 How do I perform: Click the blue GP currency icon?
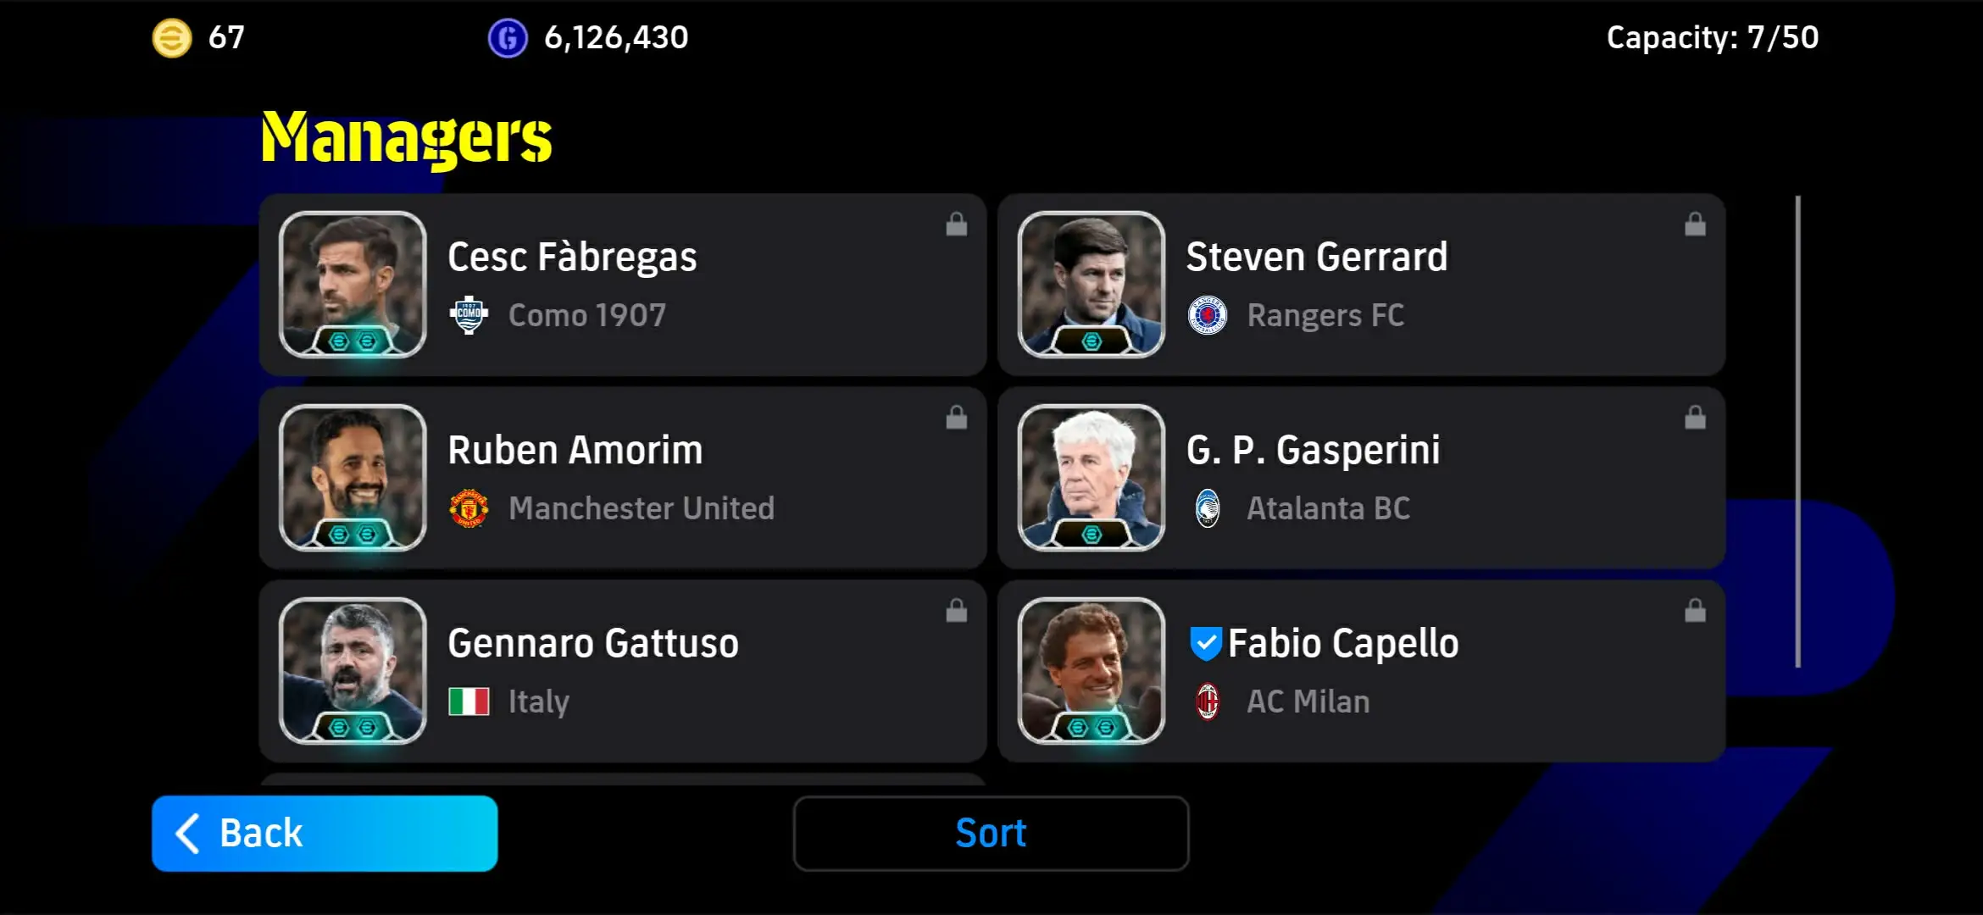point(508,38)
